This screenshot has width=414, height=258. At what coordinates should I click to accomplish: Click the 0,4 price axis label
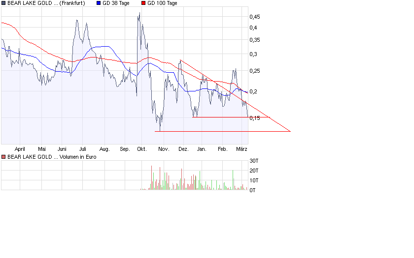[x=253, y=28]
